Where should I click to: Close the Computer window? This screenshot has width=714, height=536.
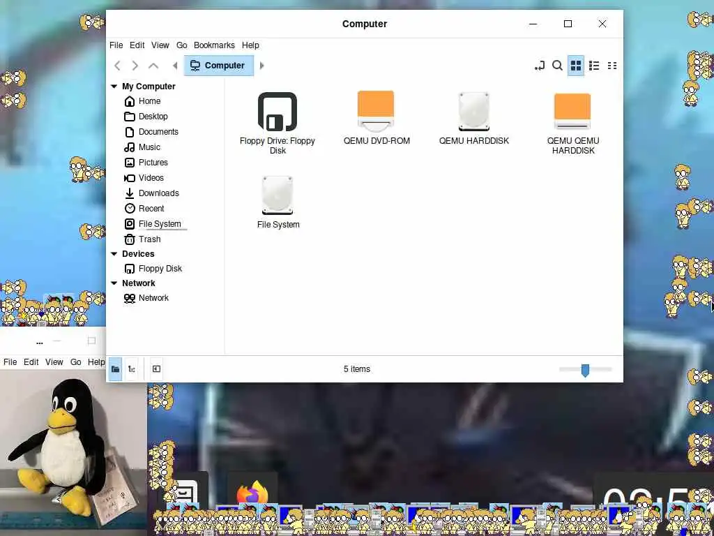tap(602, 24)
